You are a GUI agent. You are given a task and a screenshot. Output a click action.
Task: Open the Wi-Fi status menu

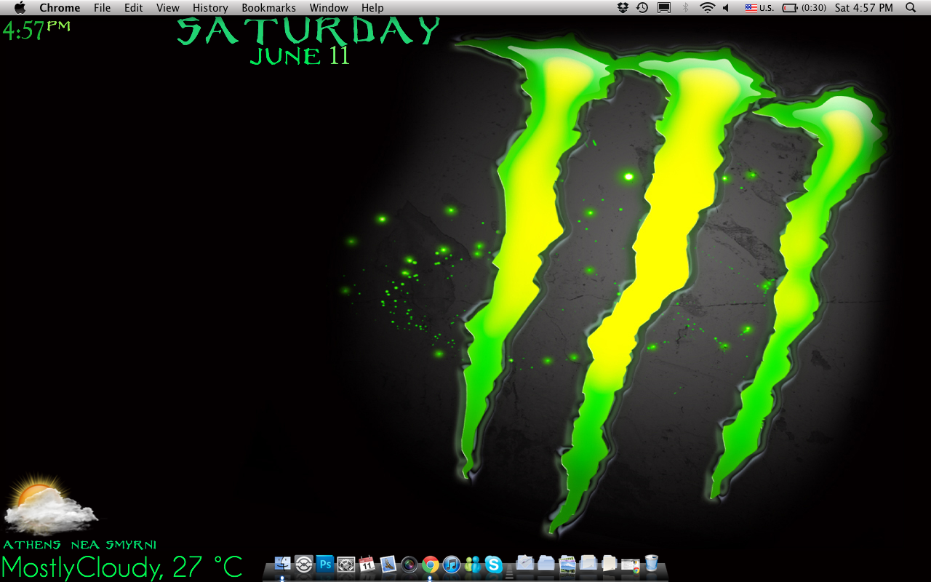click(707, 7)
